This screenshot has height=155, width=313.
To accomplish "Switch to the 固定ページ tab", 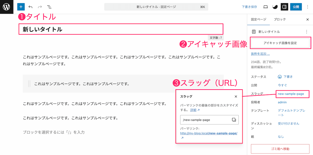I will [258, 19].
